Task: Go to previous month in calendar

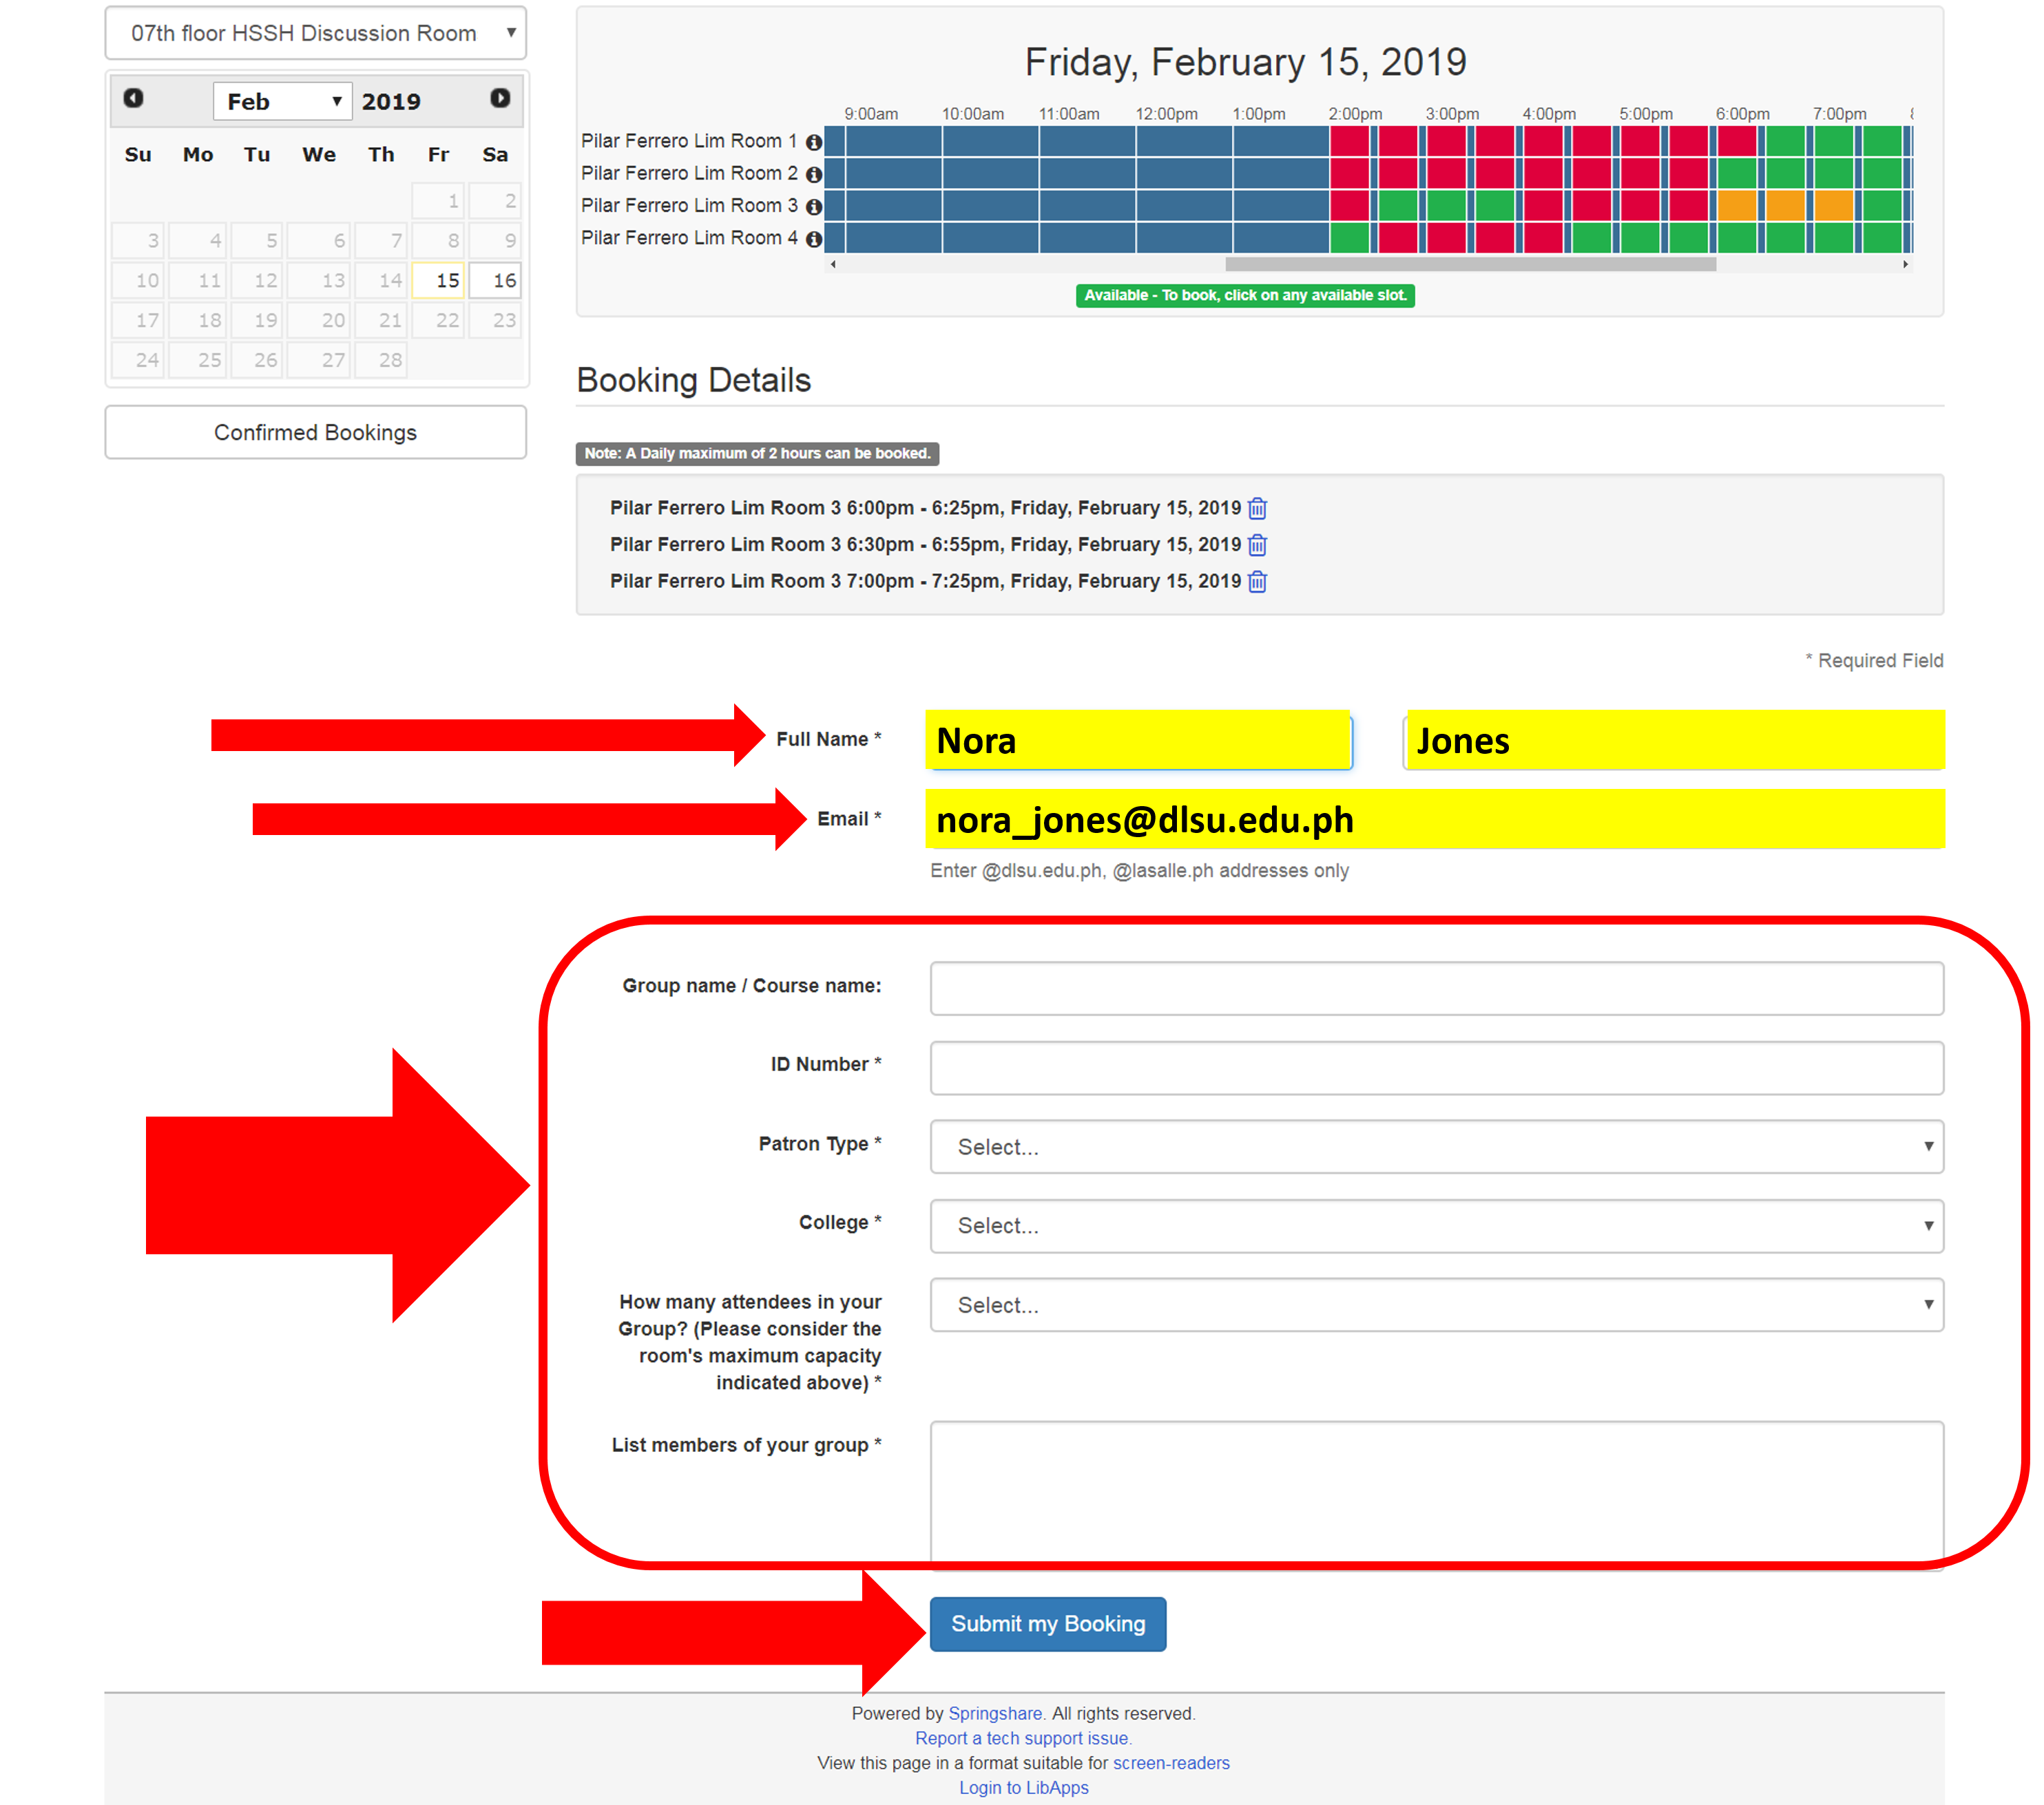Action: click(133, 98)
